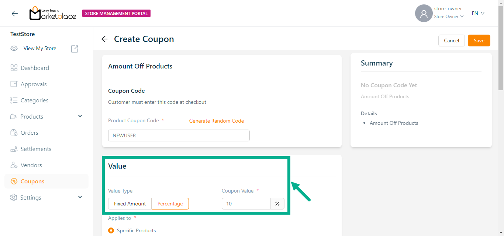Save the new coupon
504x236 pixels.
[479, 40]
